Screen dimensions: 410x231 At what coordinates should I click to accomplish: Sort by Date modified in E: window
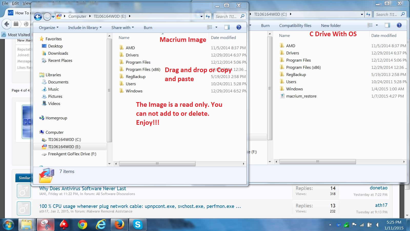point(223,37)
